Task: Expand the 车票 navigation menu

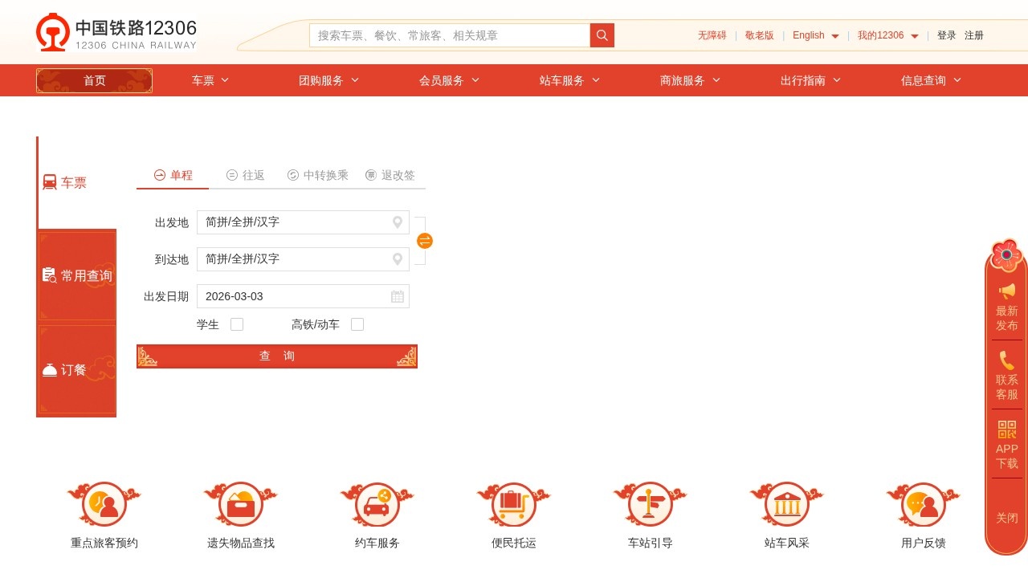Action: 210,80
